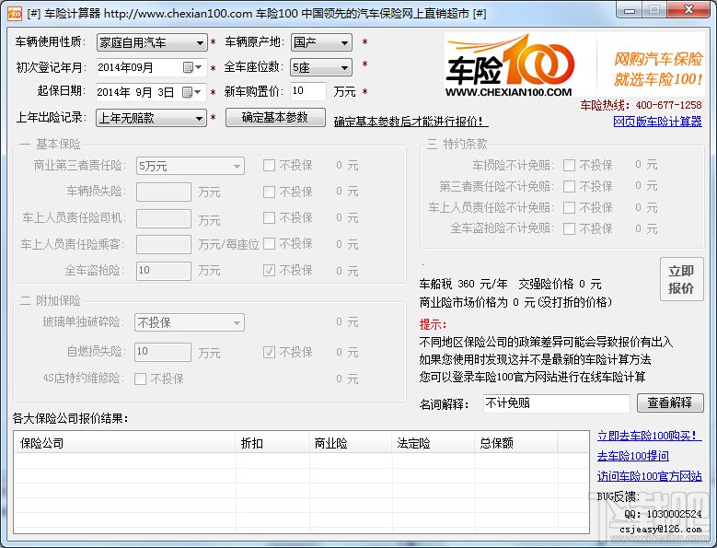Click the 总保额 column header
Viewport: 717px width, 548px height.
pyautogui.click(x=515, y=443)
